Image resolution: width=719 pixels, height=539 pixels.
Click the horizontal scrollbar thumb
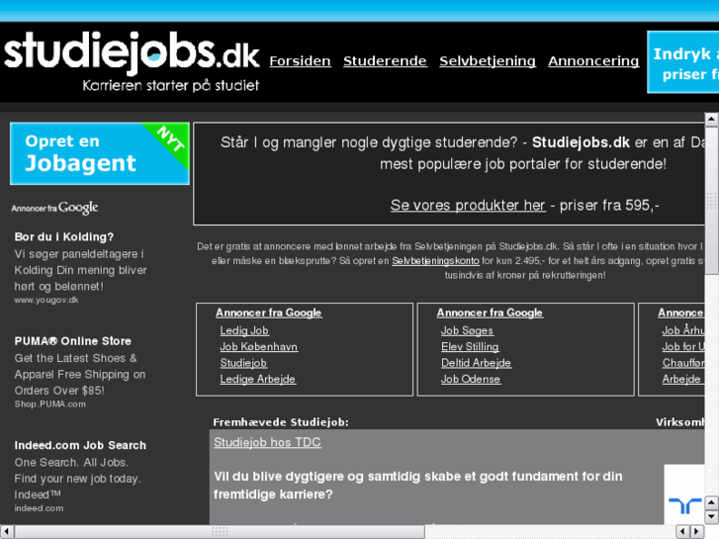pyautogui.click(x=220, y=532)
